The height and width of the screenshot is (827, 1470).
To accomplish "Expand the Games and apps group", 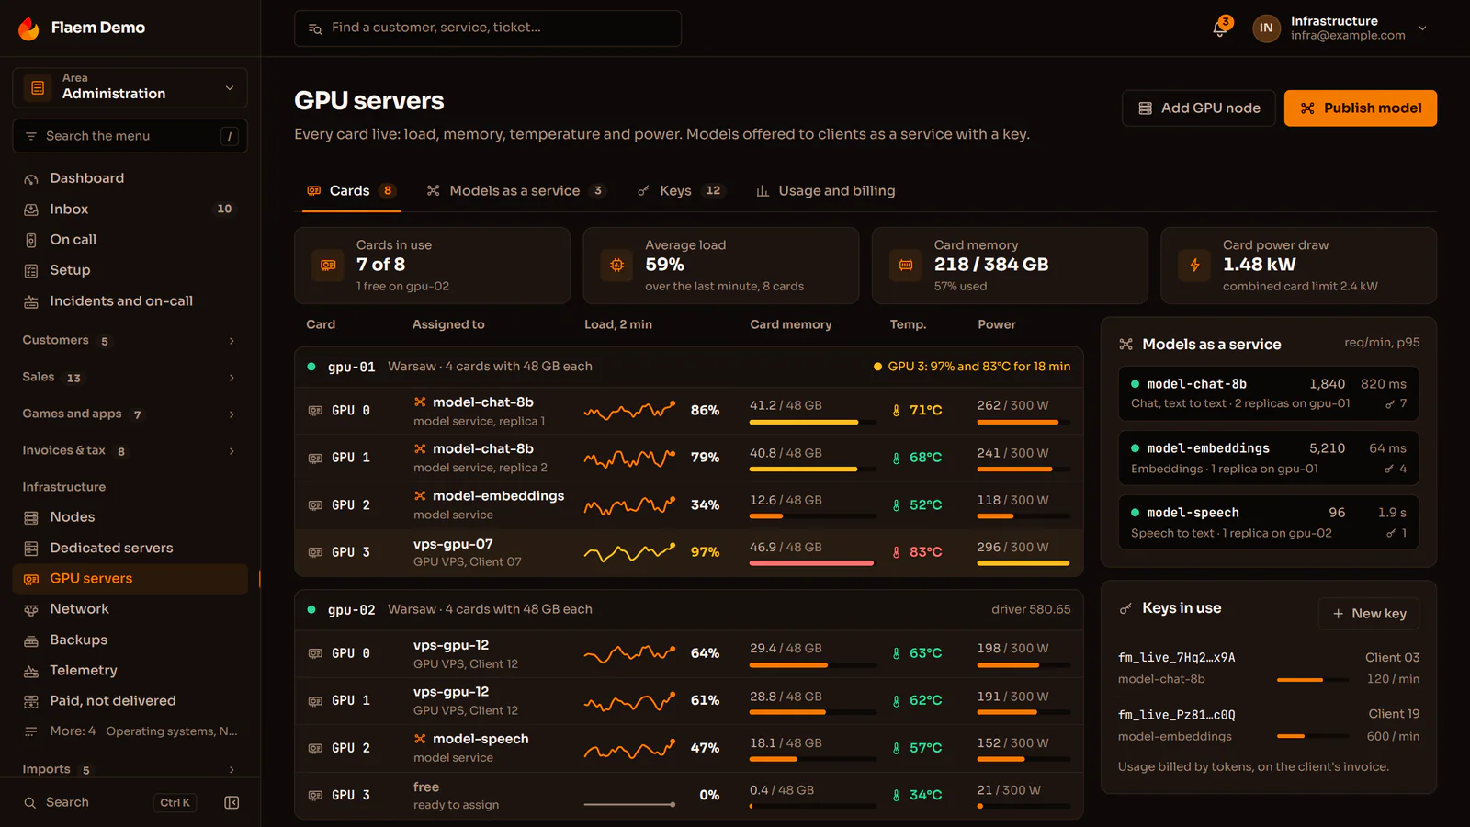I will [129, 414].
